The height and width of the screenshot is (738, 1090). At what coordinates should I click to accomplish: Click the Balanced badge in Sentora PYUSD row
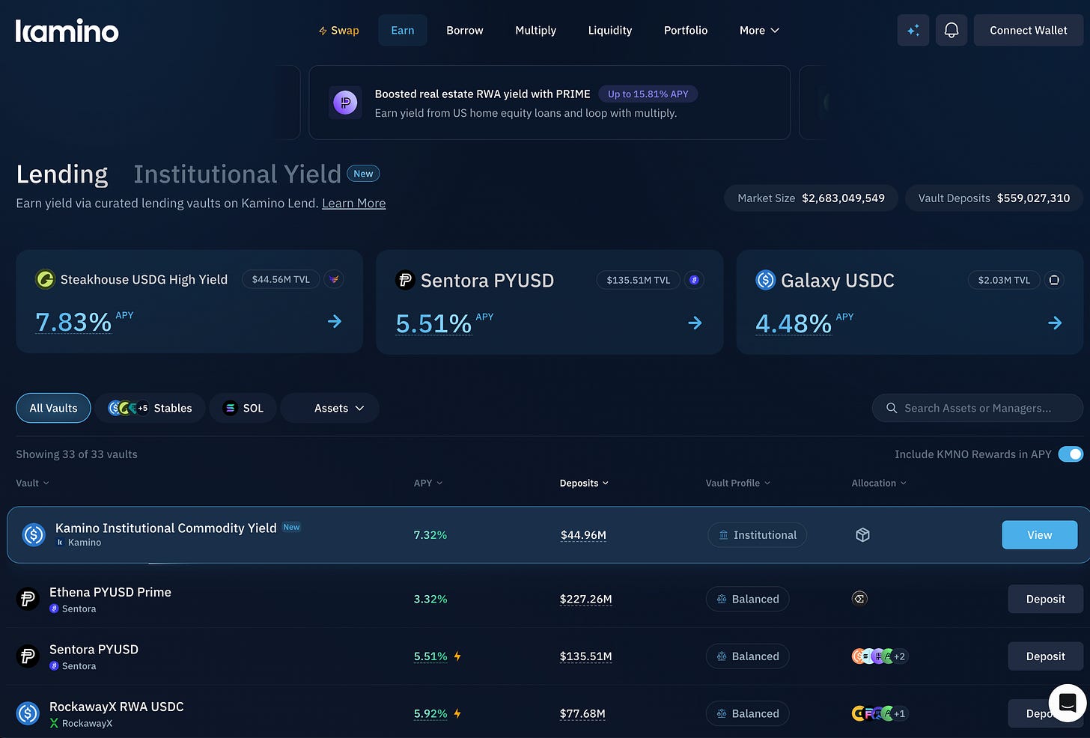coord(747,656)
